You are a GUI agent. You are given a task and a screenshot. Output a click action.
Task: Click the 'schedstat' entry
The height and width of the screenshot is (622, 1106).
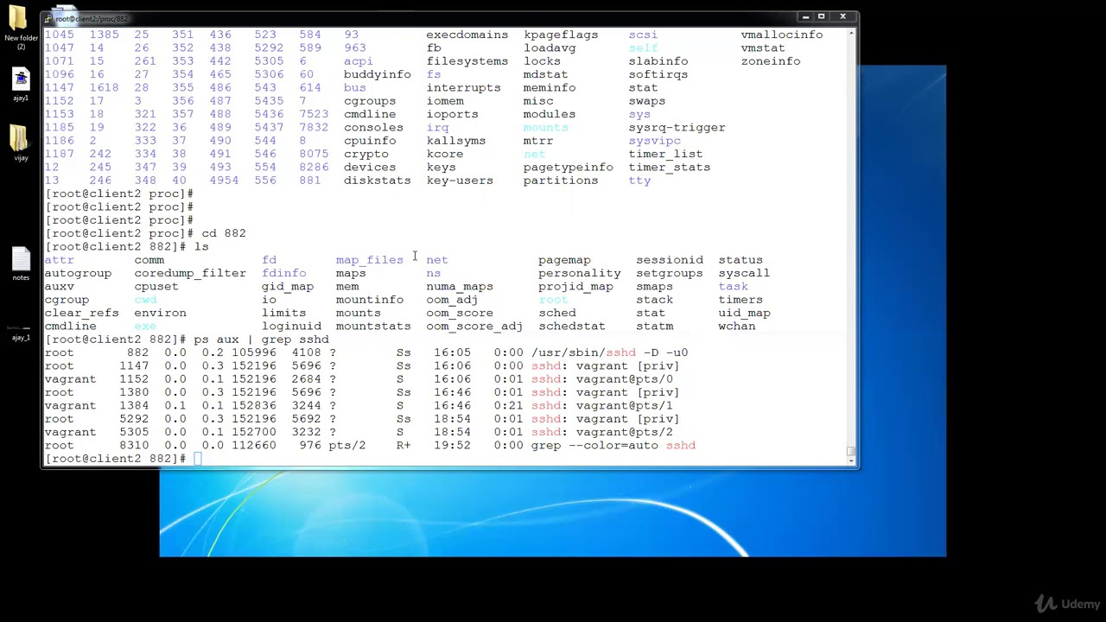tap(572, 326)
